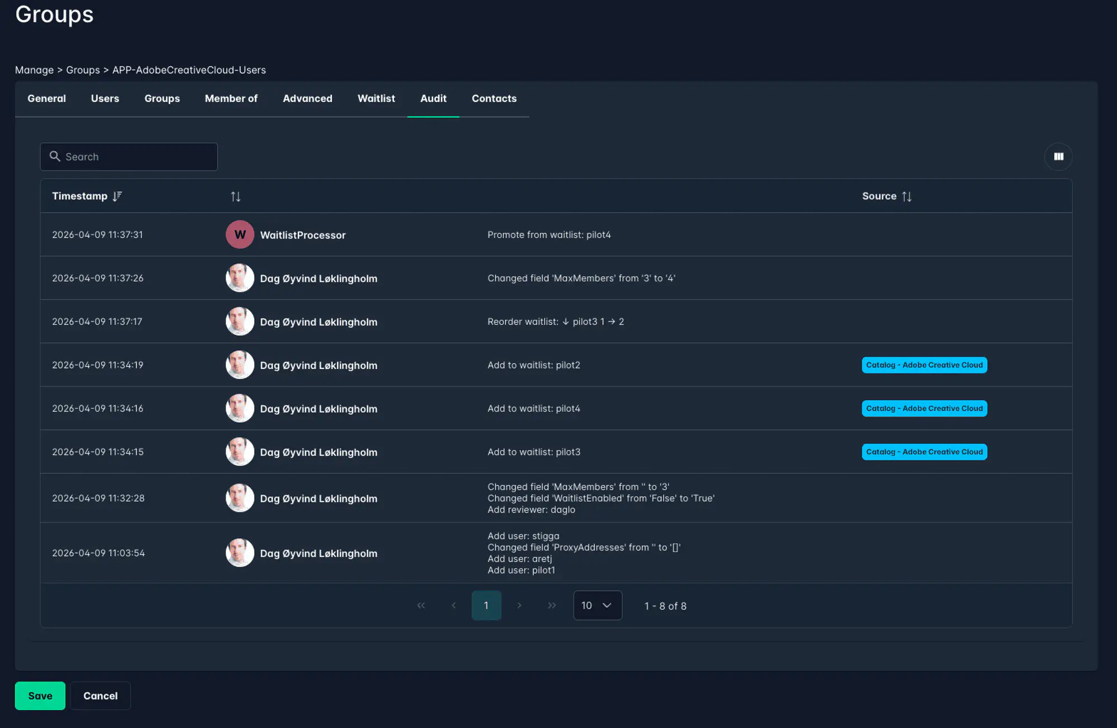Navigate to Manage via the breadcrumb

point(34,70)
